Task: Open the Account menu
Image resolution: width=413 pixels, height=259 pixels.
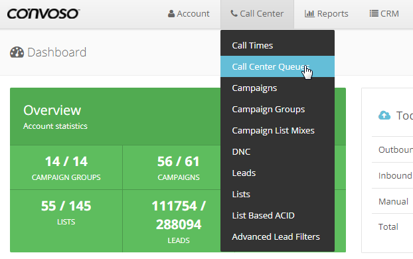Action: (189, 14)
